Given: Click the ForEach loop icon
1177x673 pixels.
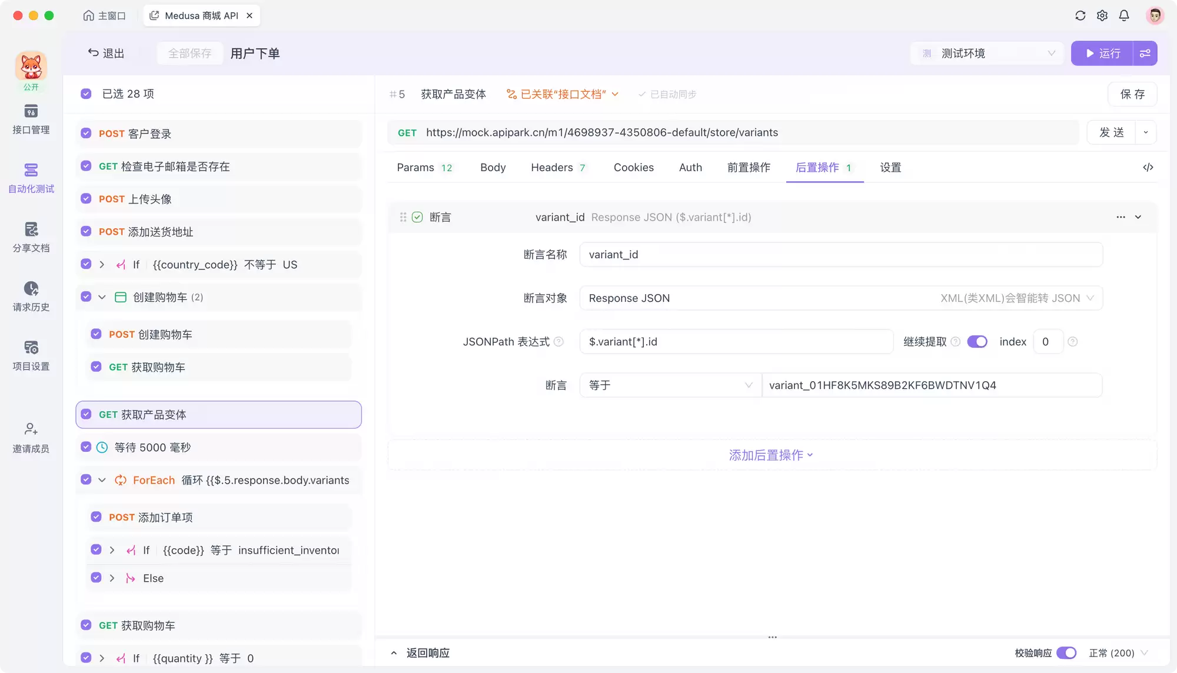Looking at the screenshot, I should pyautogui.click(x=121, y=480).
